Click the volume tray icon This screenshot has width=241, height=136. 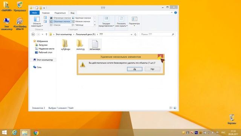coord(213,133)
